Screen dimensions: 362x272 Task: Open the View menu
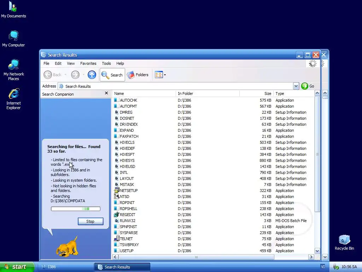(x=71, y=63)
